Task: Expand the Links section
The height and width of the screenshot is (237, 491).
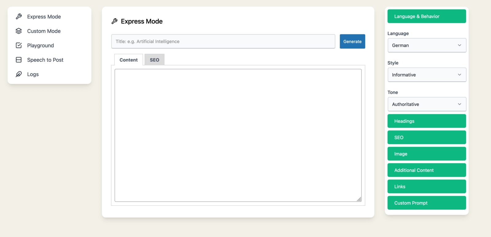Action: [427, 186]
